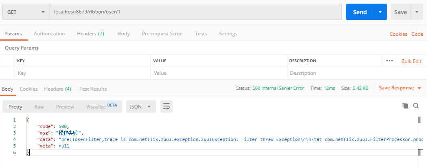This screenshot has height=167, width=427.
Task: Open the GET method dropdown
Action: point(26,12)
